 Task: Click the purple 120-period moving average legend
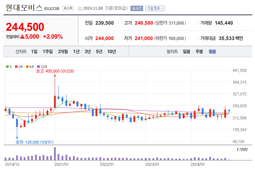coord(42,66)
